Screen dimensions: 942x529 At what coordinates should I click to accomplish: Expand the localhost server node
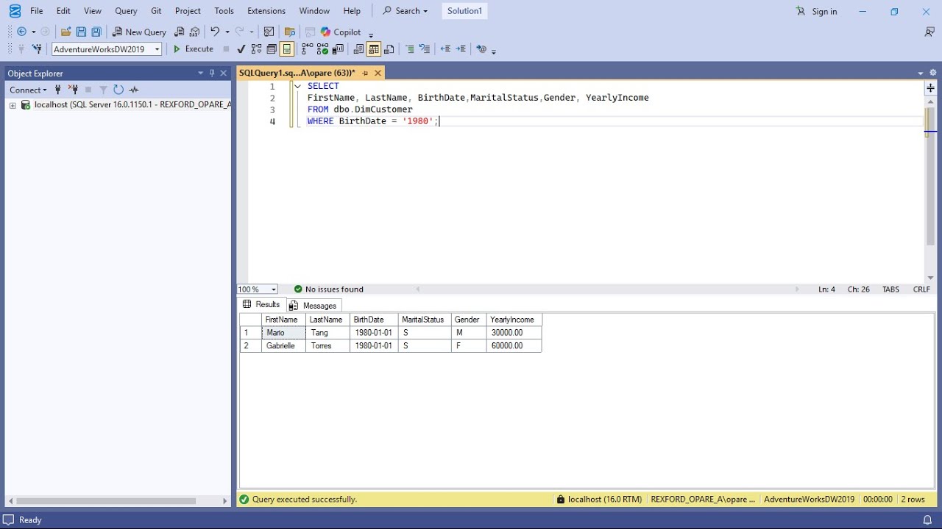click(13, 105)
